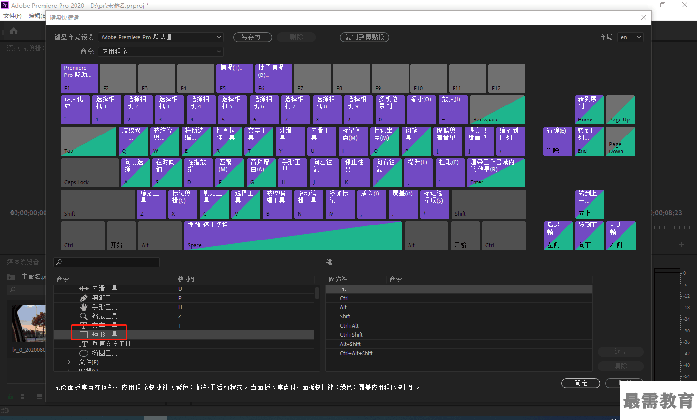Viewport: 697px width, 420px height.
Task: Click the F12 key on the virtual keyboard
Action: click(x=507, y=78)
